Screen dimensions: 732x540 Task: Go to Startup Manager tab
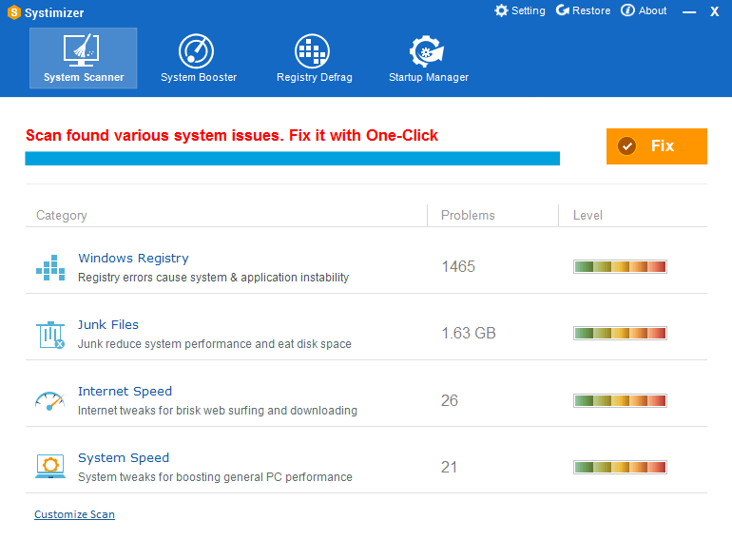click(429, 58)
